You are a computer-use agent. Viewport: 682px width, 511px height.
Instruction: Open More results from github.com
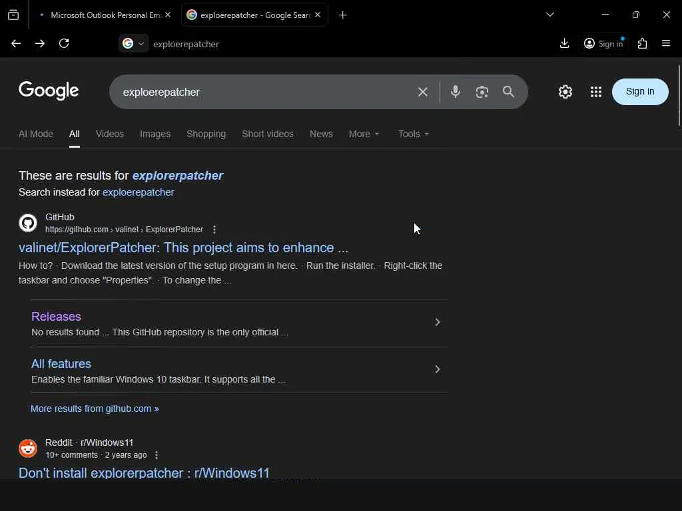[x=95, y=409]
